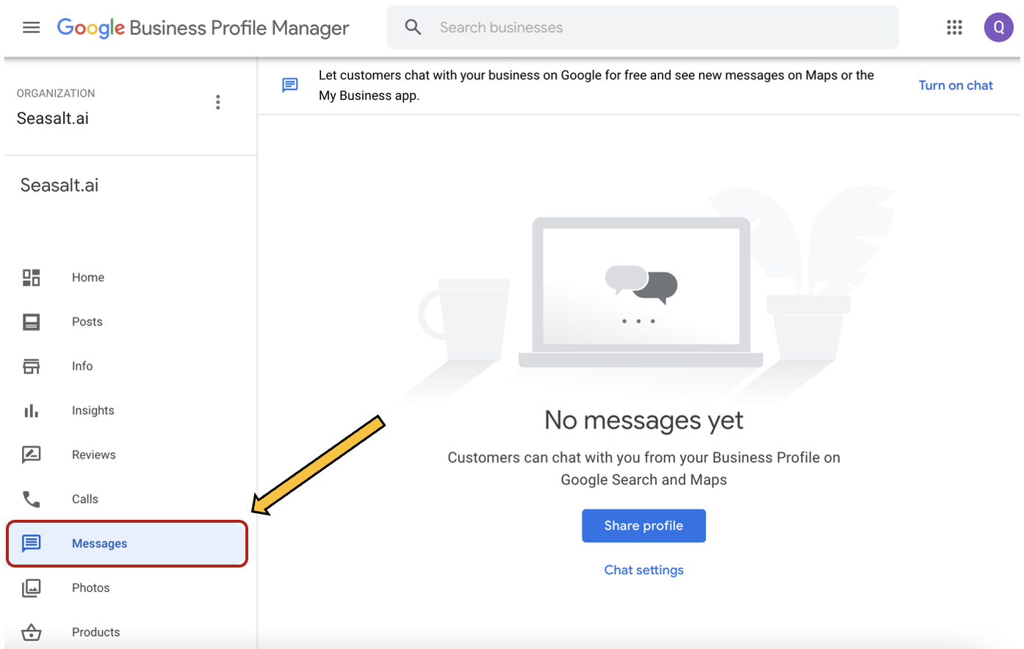Viewport: 1024px width, 649px height.
Task: Click the Share profile button
Action: [643, 526]
